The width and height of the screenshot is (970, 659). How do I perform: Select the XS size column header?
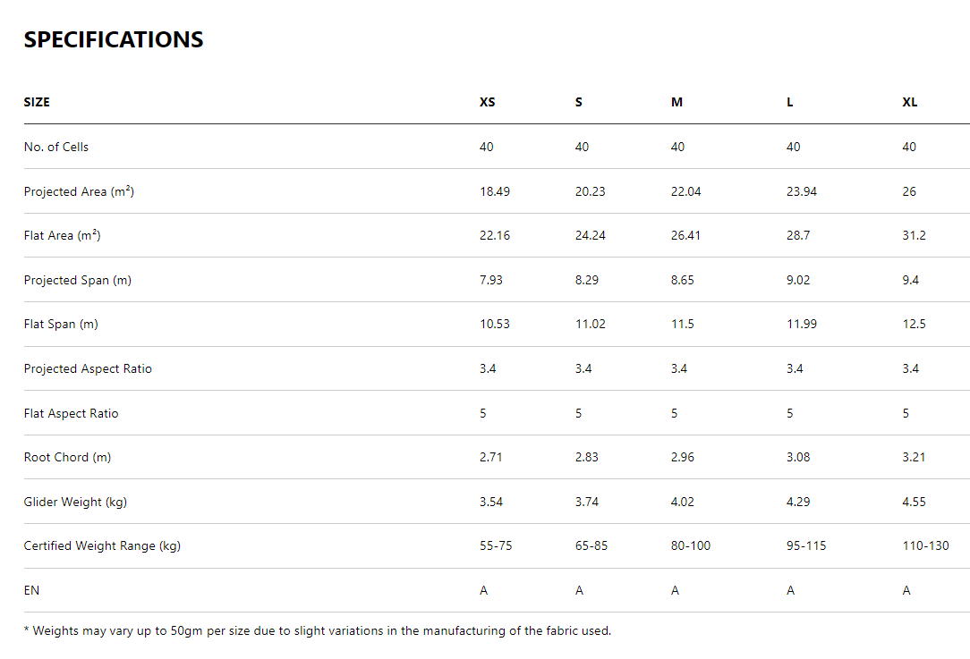click(x=487, y=102)
